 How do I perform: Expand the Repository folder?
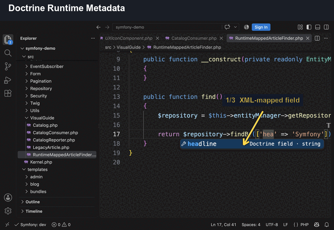tap(41, 88)
